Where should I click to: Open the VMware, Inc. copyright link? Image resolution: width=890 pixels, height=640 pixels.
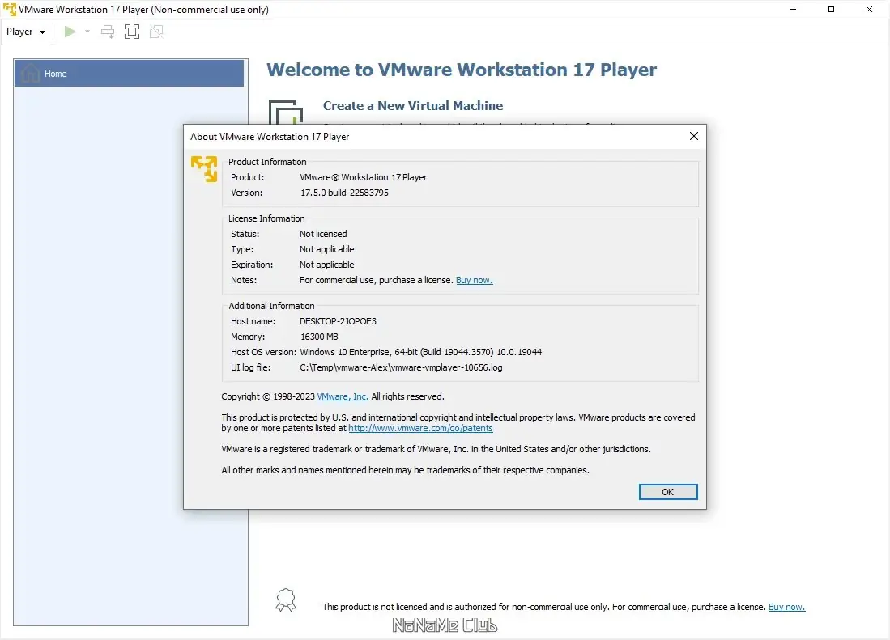pos(343,396)
